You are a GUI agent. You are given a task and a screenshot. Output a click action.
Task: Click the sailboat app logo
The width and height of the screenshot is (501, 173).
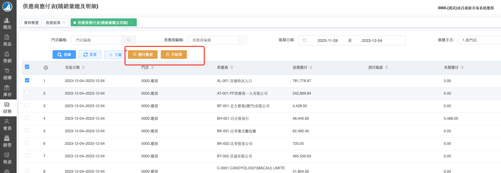pos(7,6)
